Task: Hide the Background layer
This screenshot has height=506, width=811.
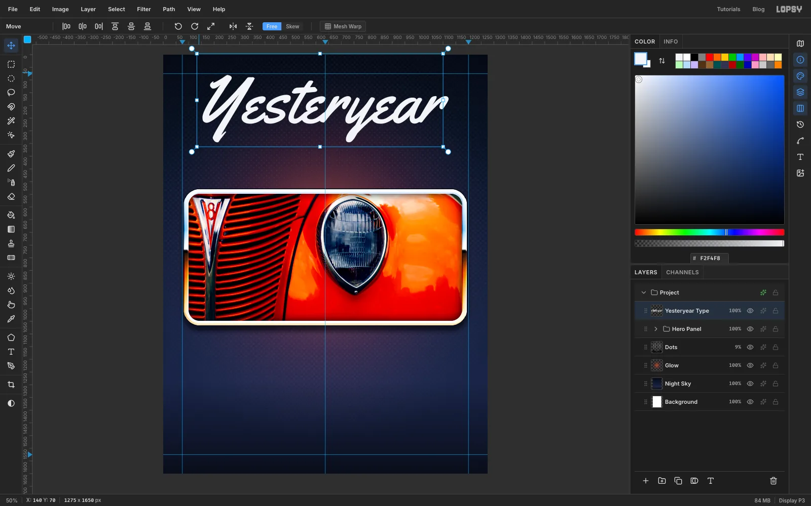Action: coord(750,402)
